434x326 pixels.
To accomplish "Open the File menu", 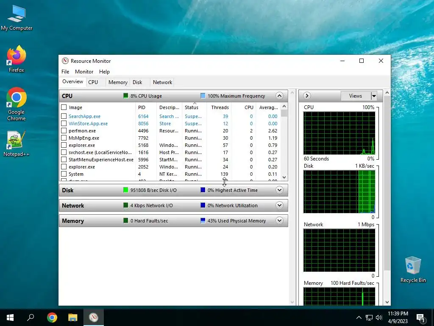I will (65, 71).
